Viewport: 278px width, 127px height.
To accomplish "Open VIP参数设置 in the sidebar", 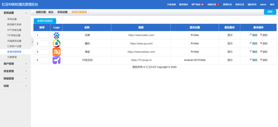I will (14, 35).
